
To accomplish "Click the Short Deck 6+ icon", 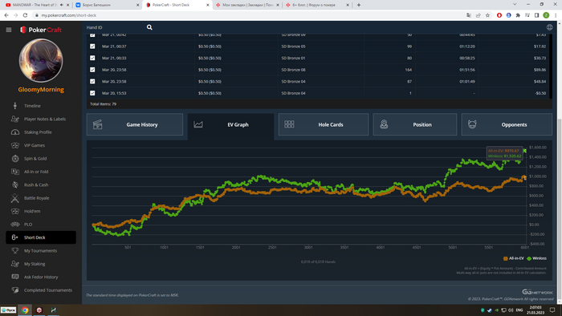I will tap(14, 237).
